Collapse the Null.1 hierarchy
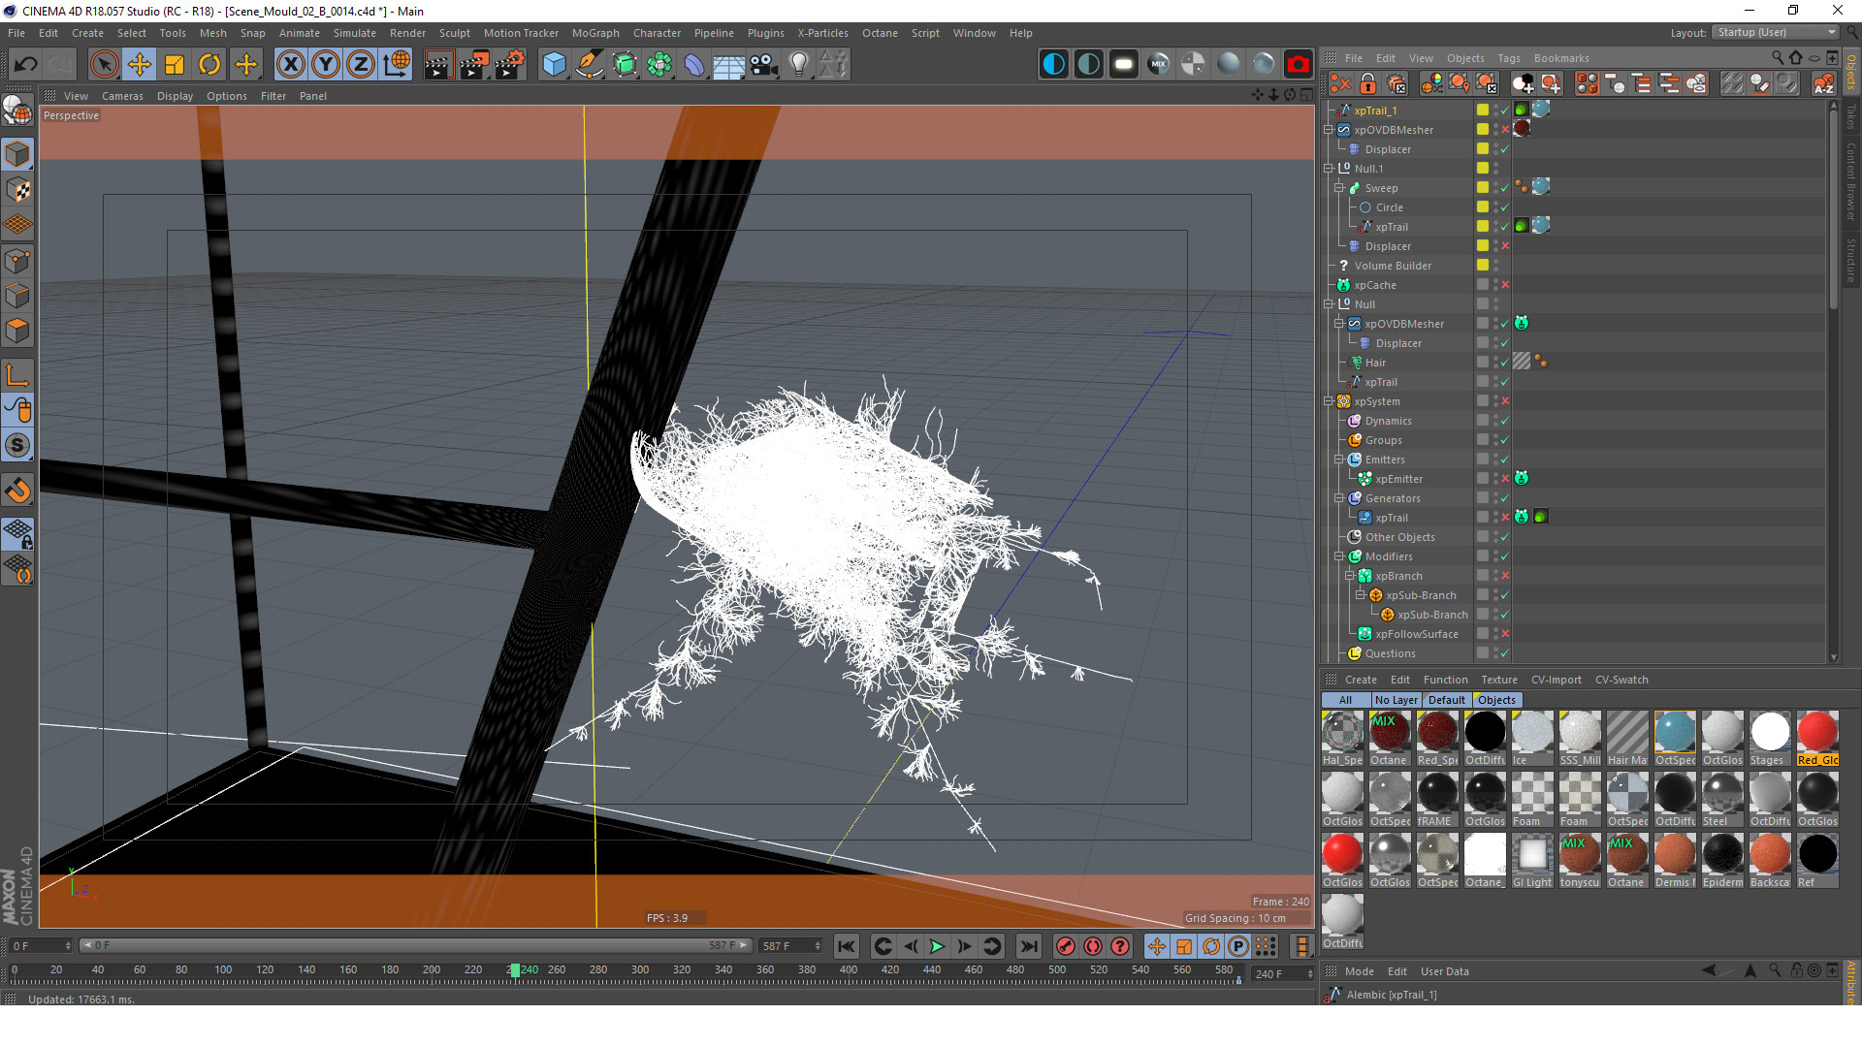The height and width of the screenshot is (1047, 1862). point(1329,169)
